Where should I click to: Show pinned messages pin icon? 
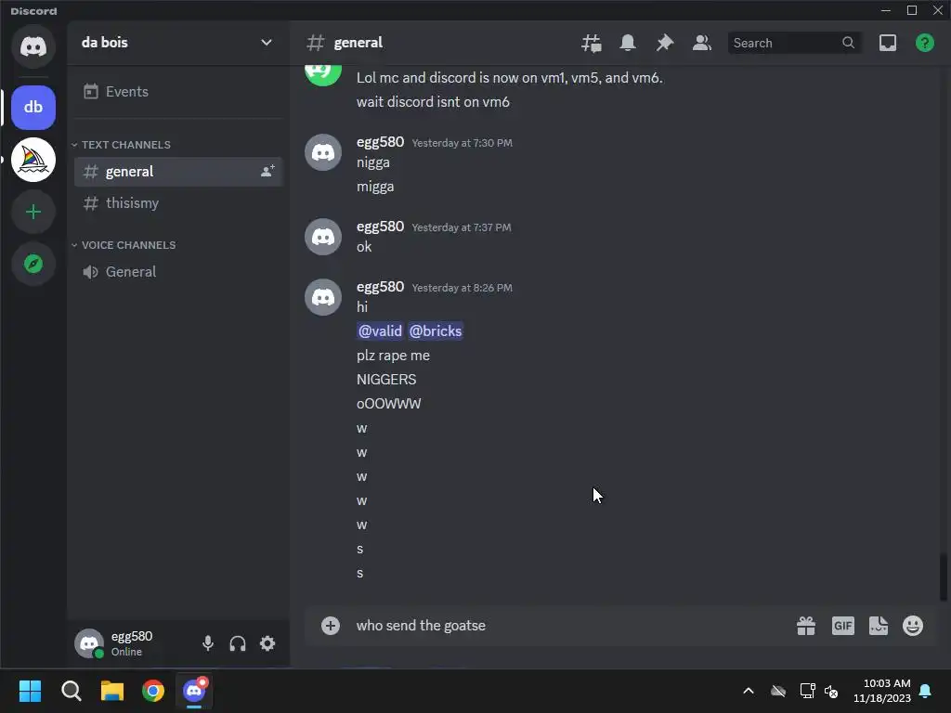click(x=665, y=43)
